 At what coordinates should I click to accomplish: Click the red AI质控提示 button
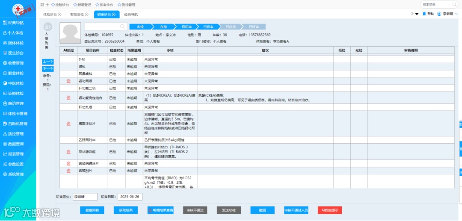(x=330, y=210)
